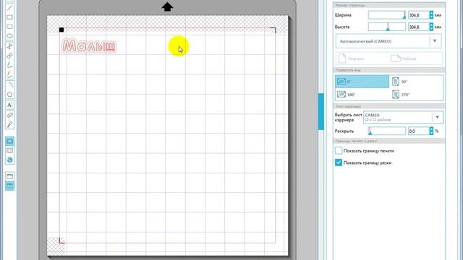Select 0° rotate view option
Viewport: 463px width, 260px height.
362,82
